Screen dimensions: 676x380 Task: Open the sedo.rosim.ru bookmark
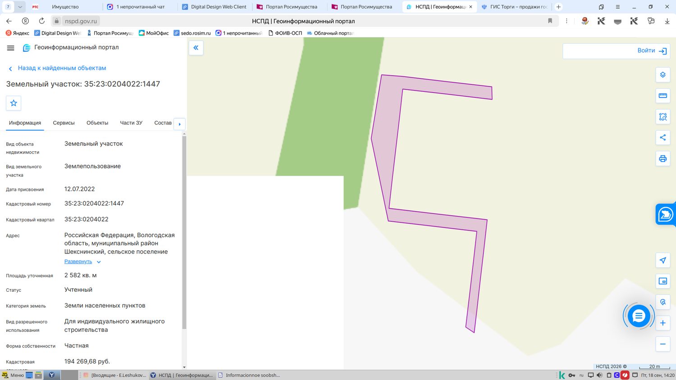(192, 33)
